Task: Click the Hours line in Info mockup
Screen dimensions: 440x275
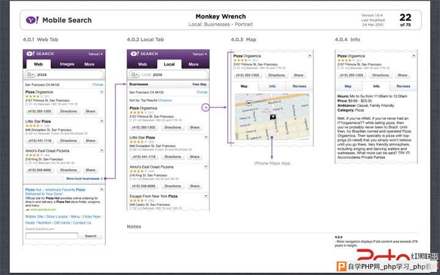Action: click(x=372, y=96)
